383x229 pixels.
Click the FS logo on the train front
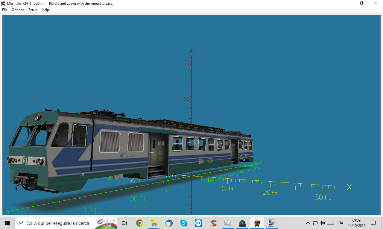click(25, 160)
